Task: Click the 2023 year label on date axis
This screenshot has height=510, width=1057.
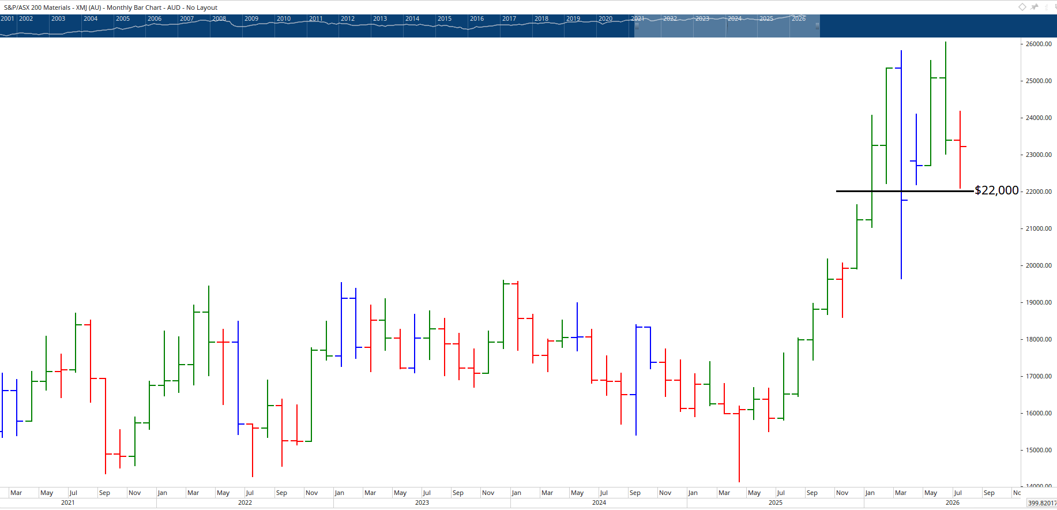Action: coord(422,502)
